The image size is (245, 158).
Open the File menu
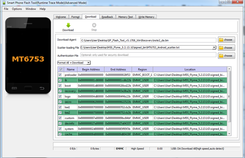pyautogui.click(x=6, y=9)
